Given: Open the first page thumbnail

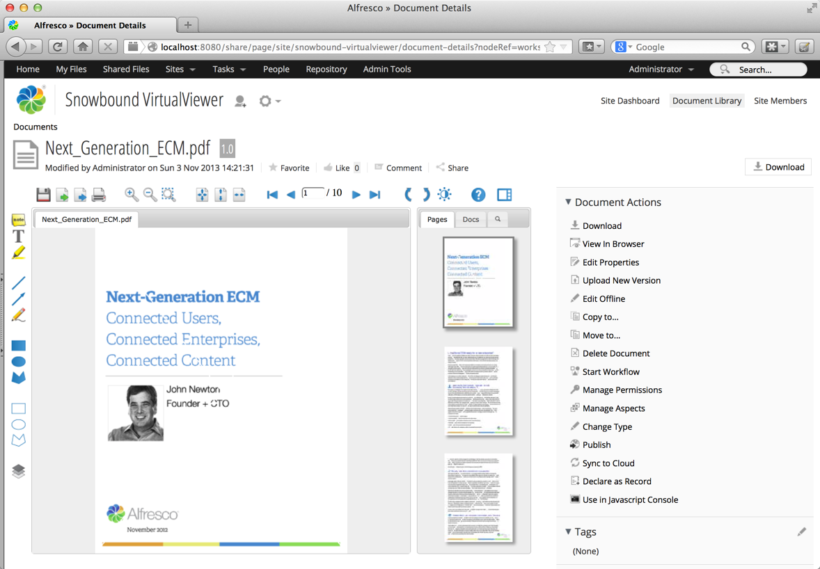Looking at the screenshot, I should coord(478,282).
